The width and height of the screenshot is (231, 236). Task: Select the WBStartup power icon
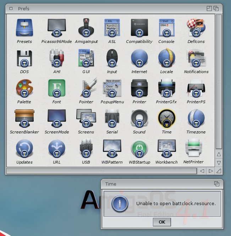tap(139, 149)
